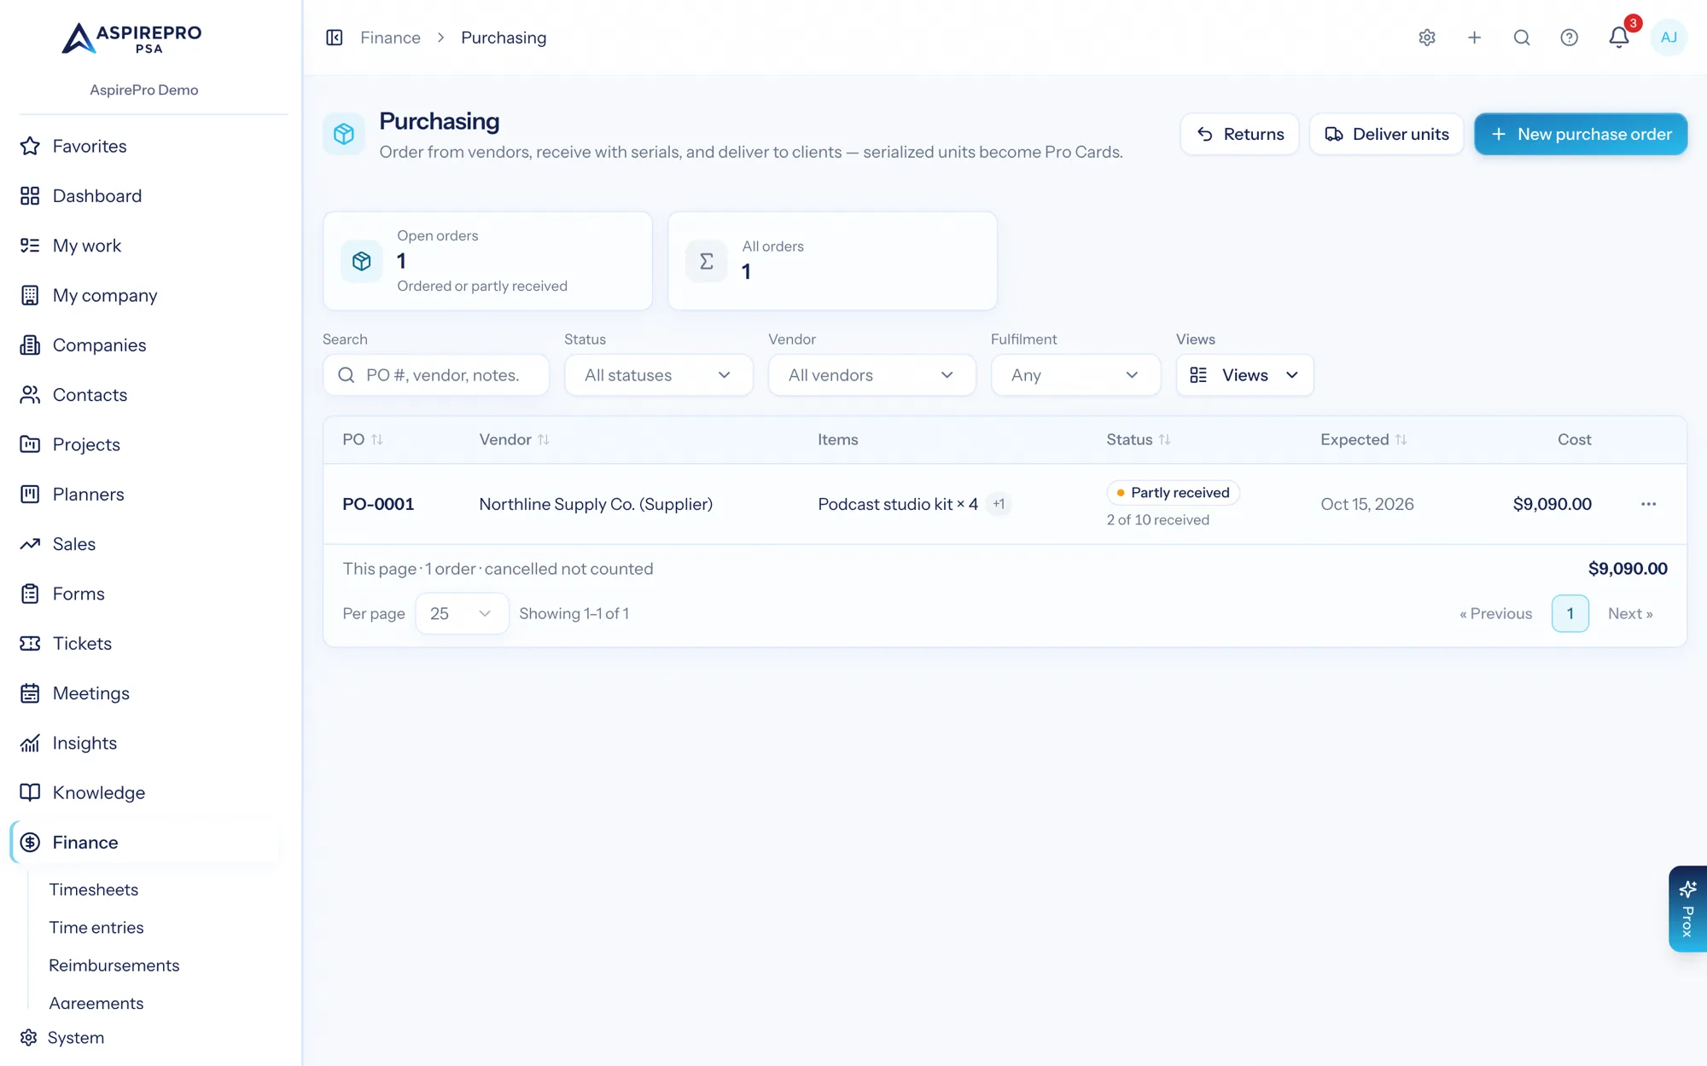Image resolution: width=1707 pixels, height=1066 pixels.
Task: Open global search magnifier icon
Action: (1522, 38)
